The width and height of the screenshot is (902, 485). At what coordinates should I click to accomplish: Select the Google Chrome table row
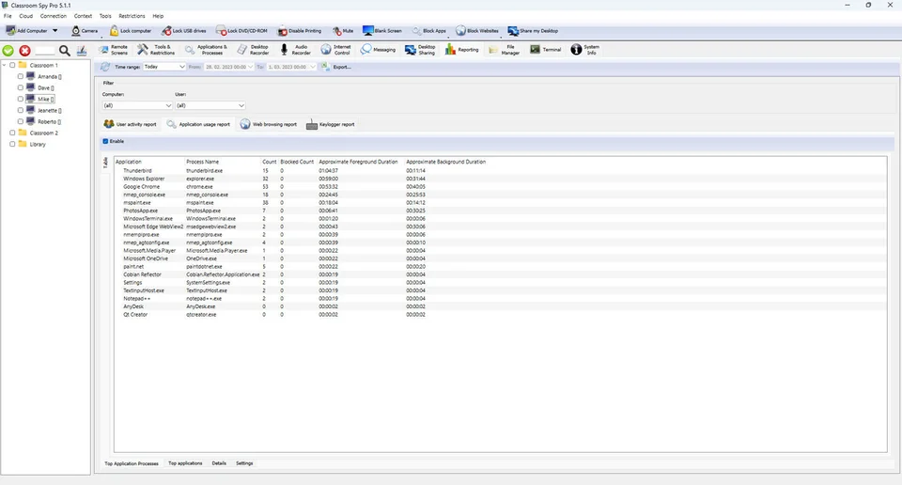coord(499,186)
